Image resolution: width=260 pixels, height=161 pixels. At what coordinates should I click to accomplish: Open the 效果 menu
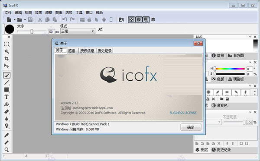click(x=39, y=13)
